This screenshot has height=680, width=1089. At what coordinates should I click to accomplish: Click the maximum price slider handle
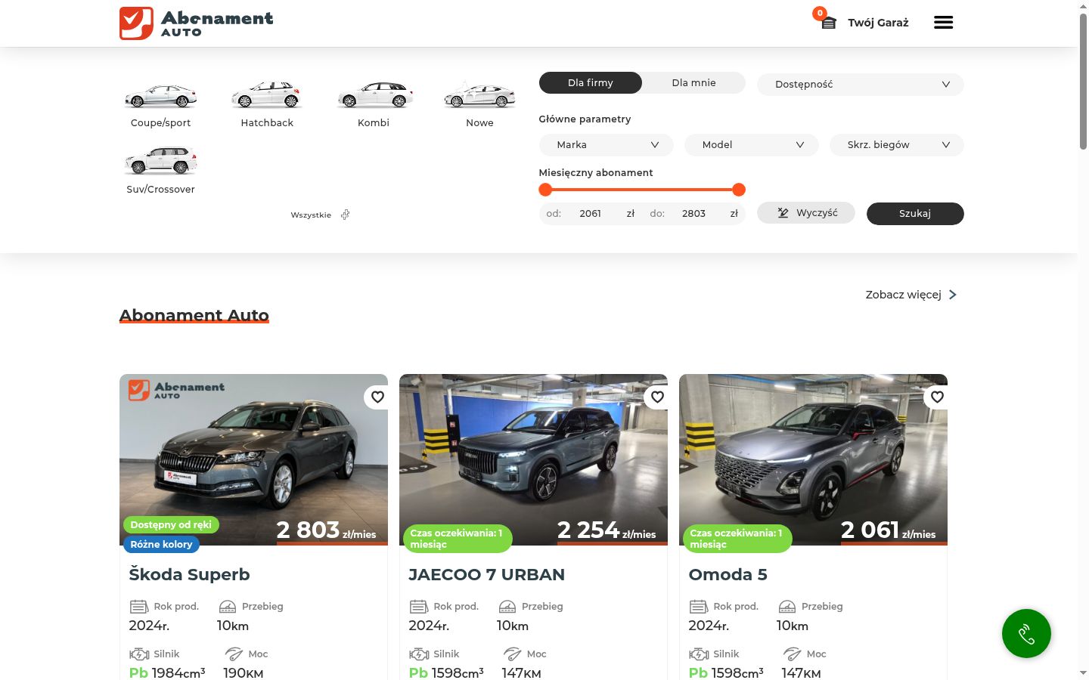[739, 190]
